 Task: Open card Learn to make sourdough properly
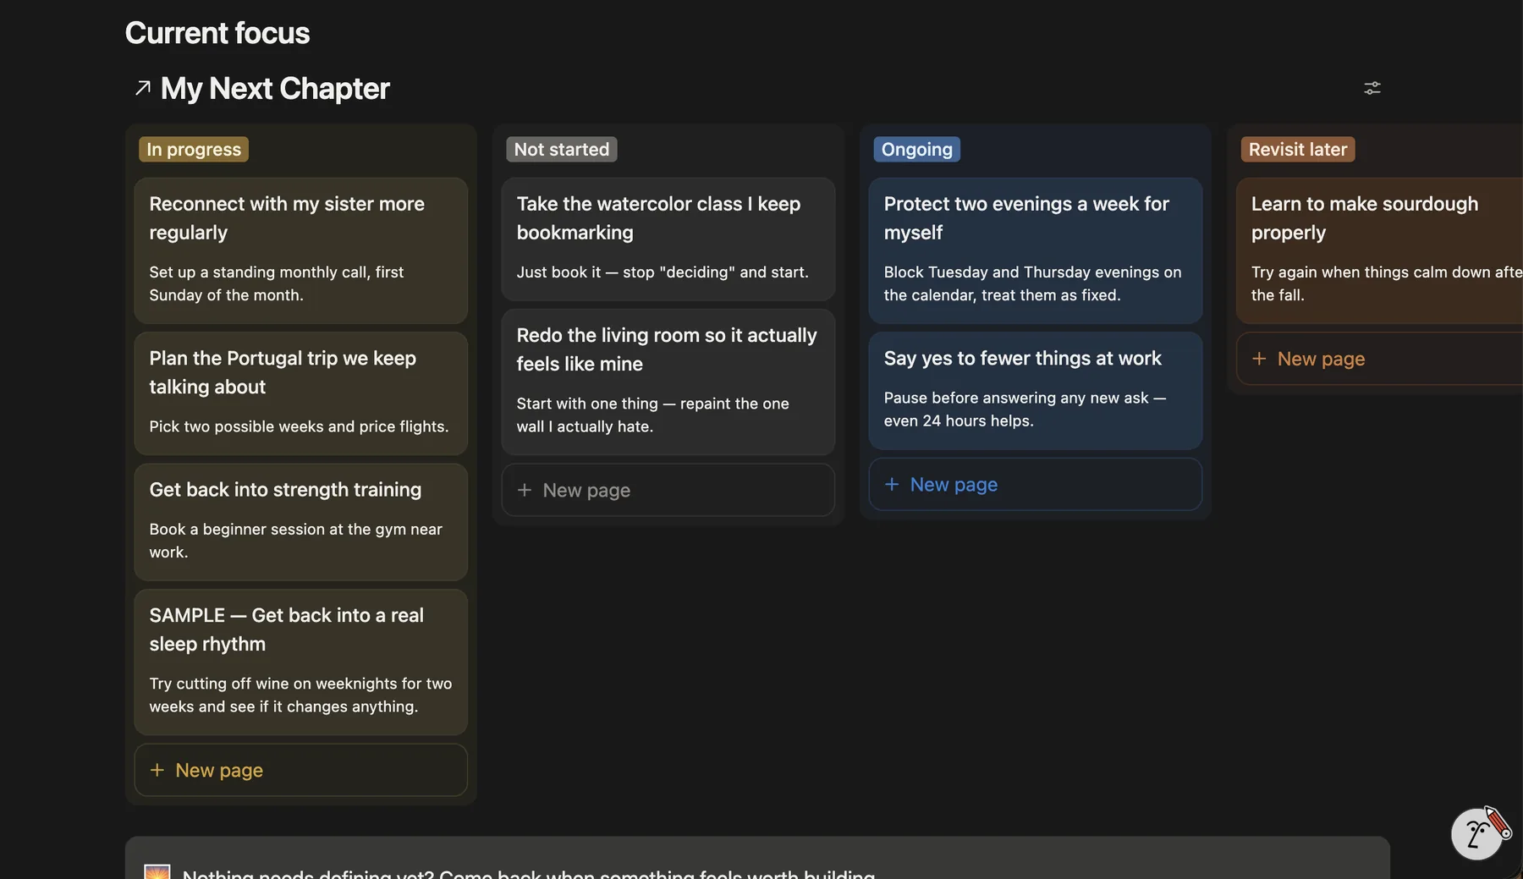click(1379, 250)
